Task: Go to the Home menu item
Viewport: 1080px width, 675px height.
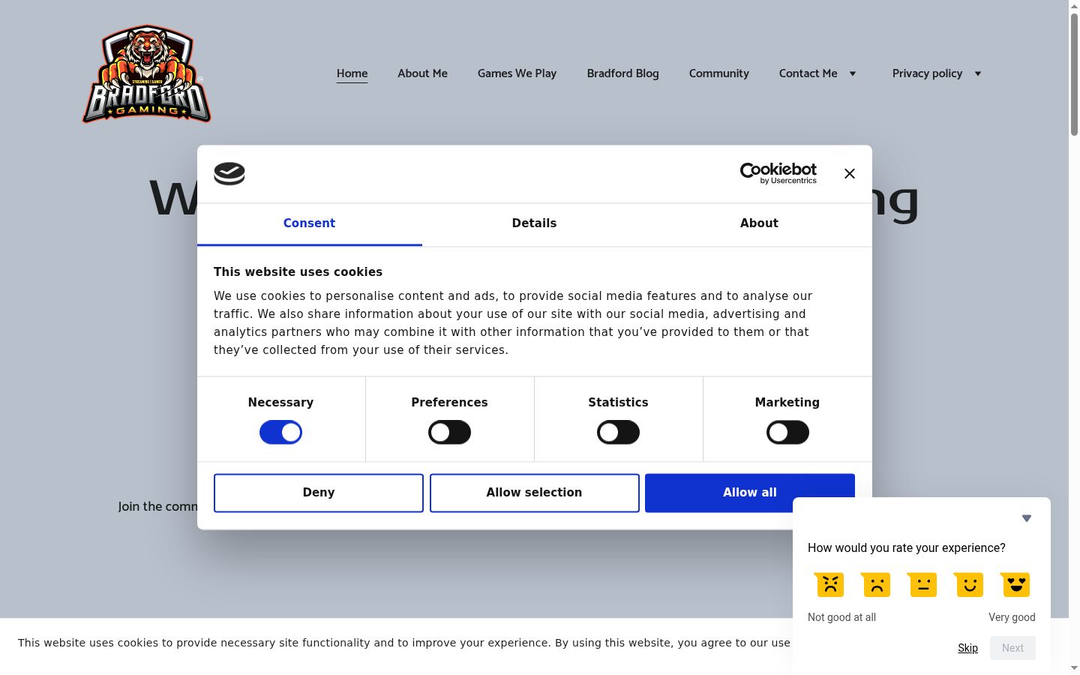Action: [x=352, y=73]
